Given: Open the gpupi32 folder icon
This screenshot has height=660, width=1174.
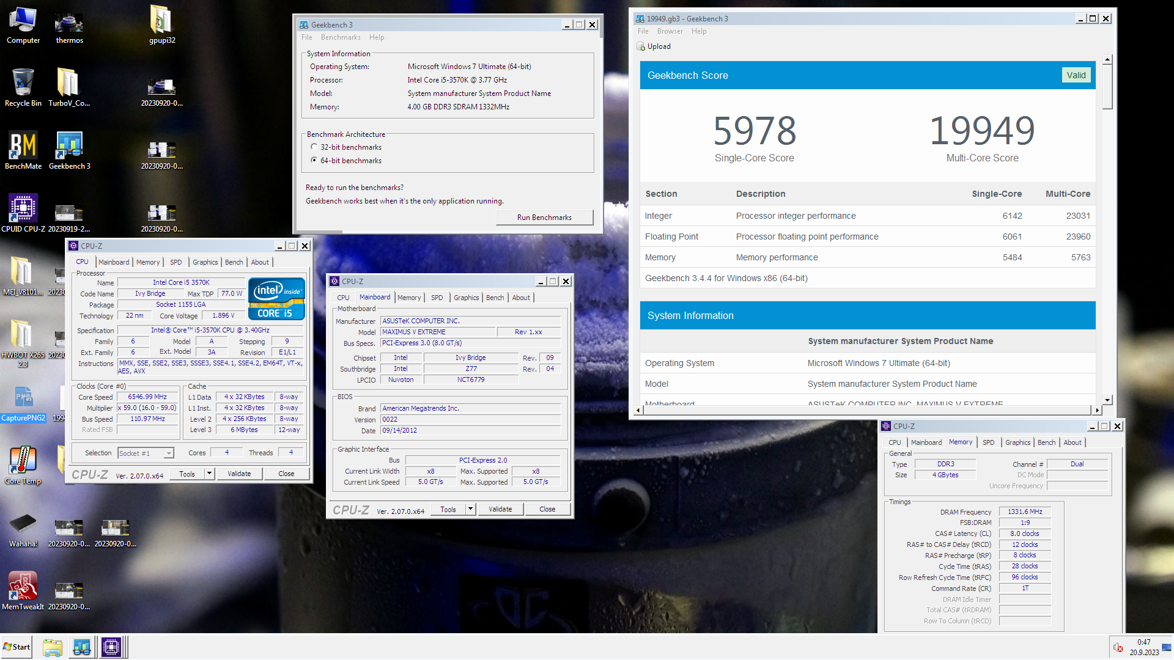Looking at the screenshot, I should pos(162,26).
